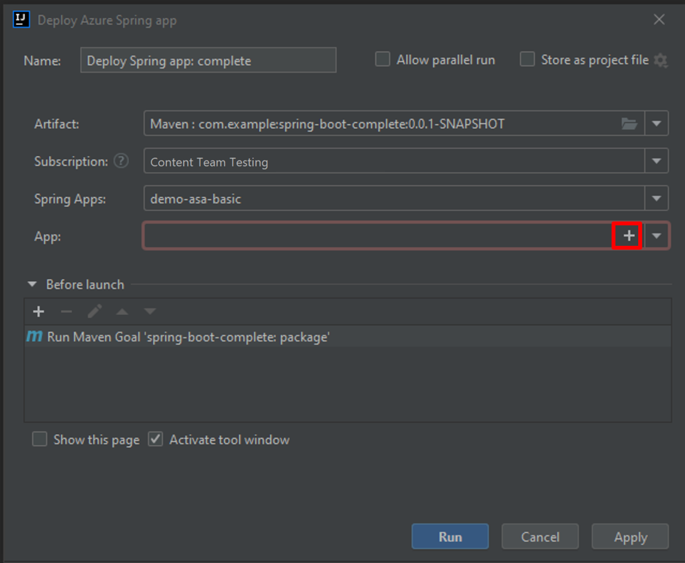Image resolution: width=685 pixels, height=563 pixels.
Task: Open the gear icon beside Store as project file
Action: coord(660,60)
